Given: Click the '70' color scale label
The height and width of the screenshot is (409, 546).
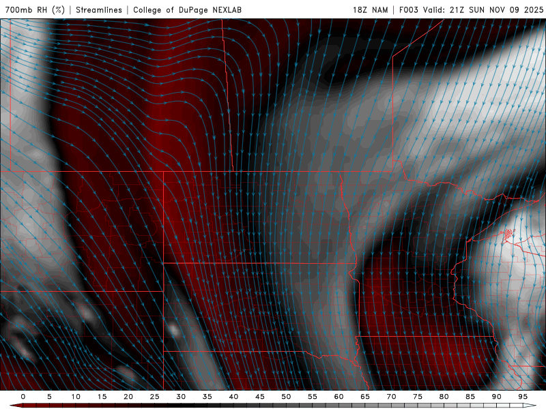Looking at the screenshot, I should (391, 397).
